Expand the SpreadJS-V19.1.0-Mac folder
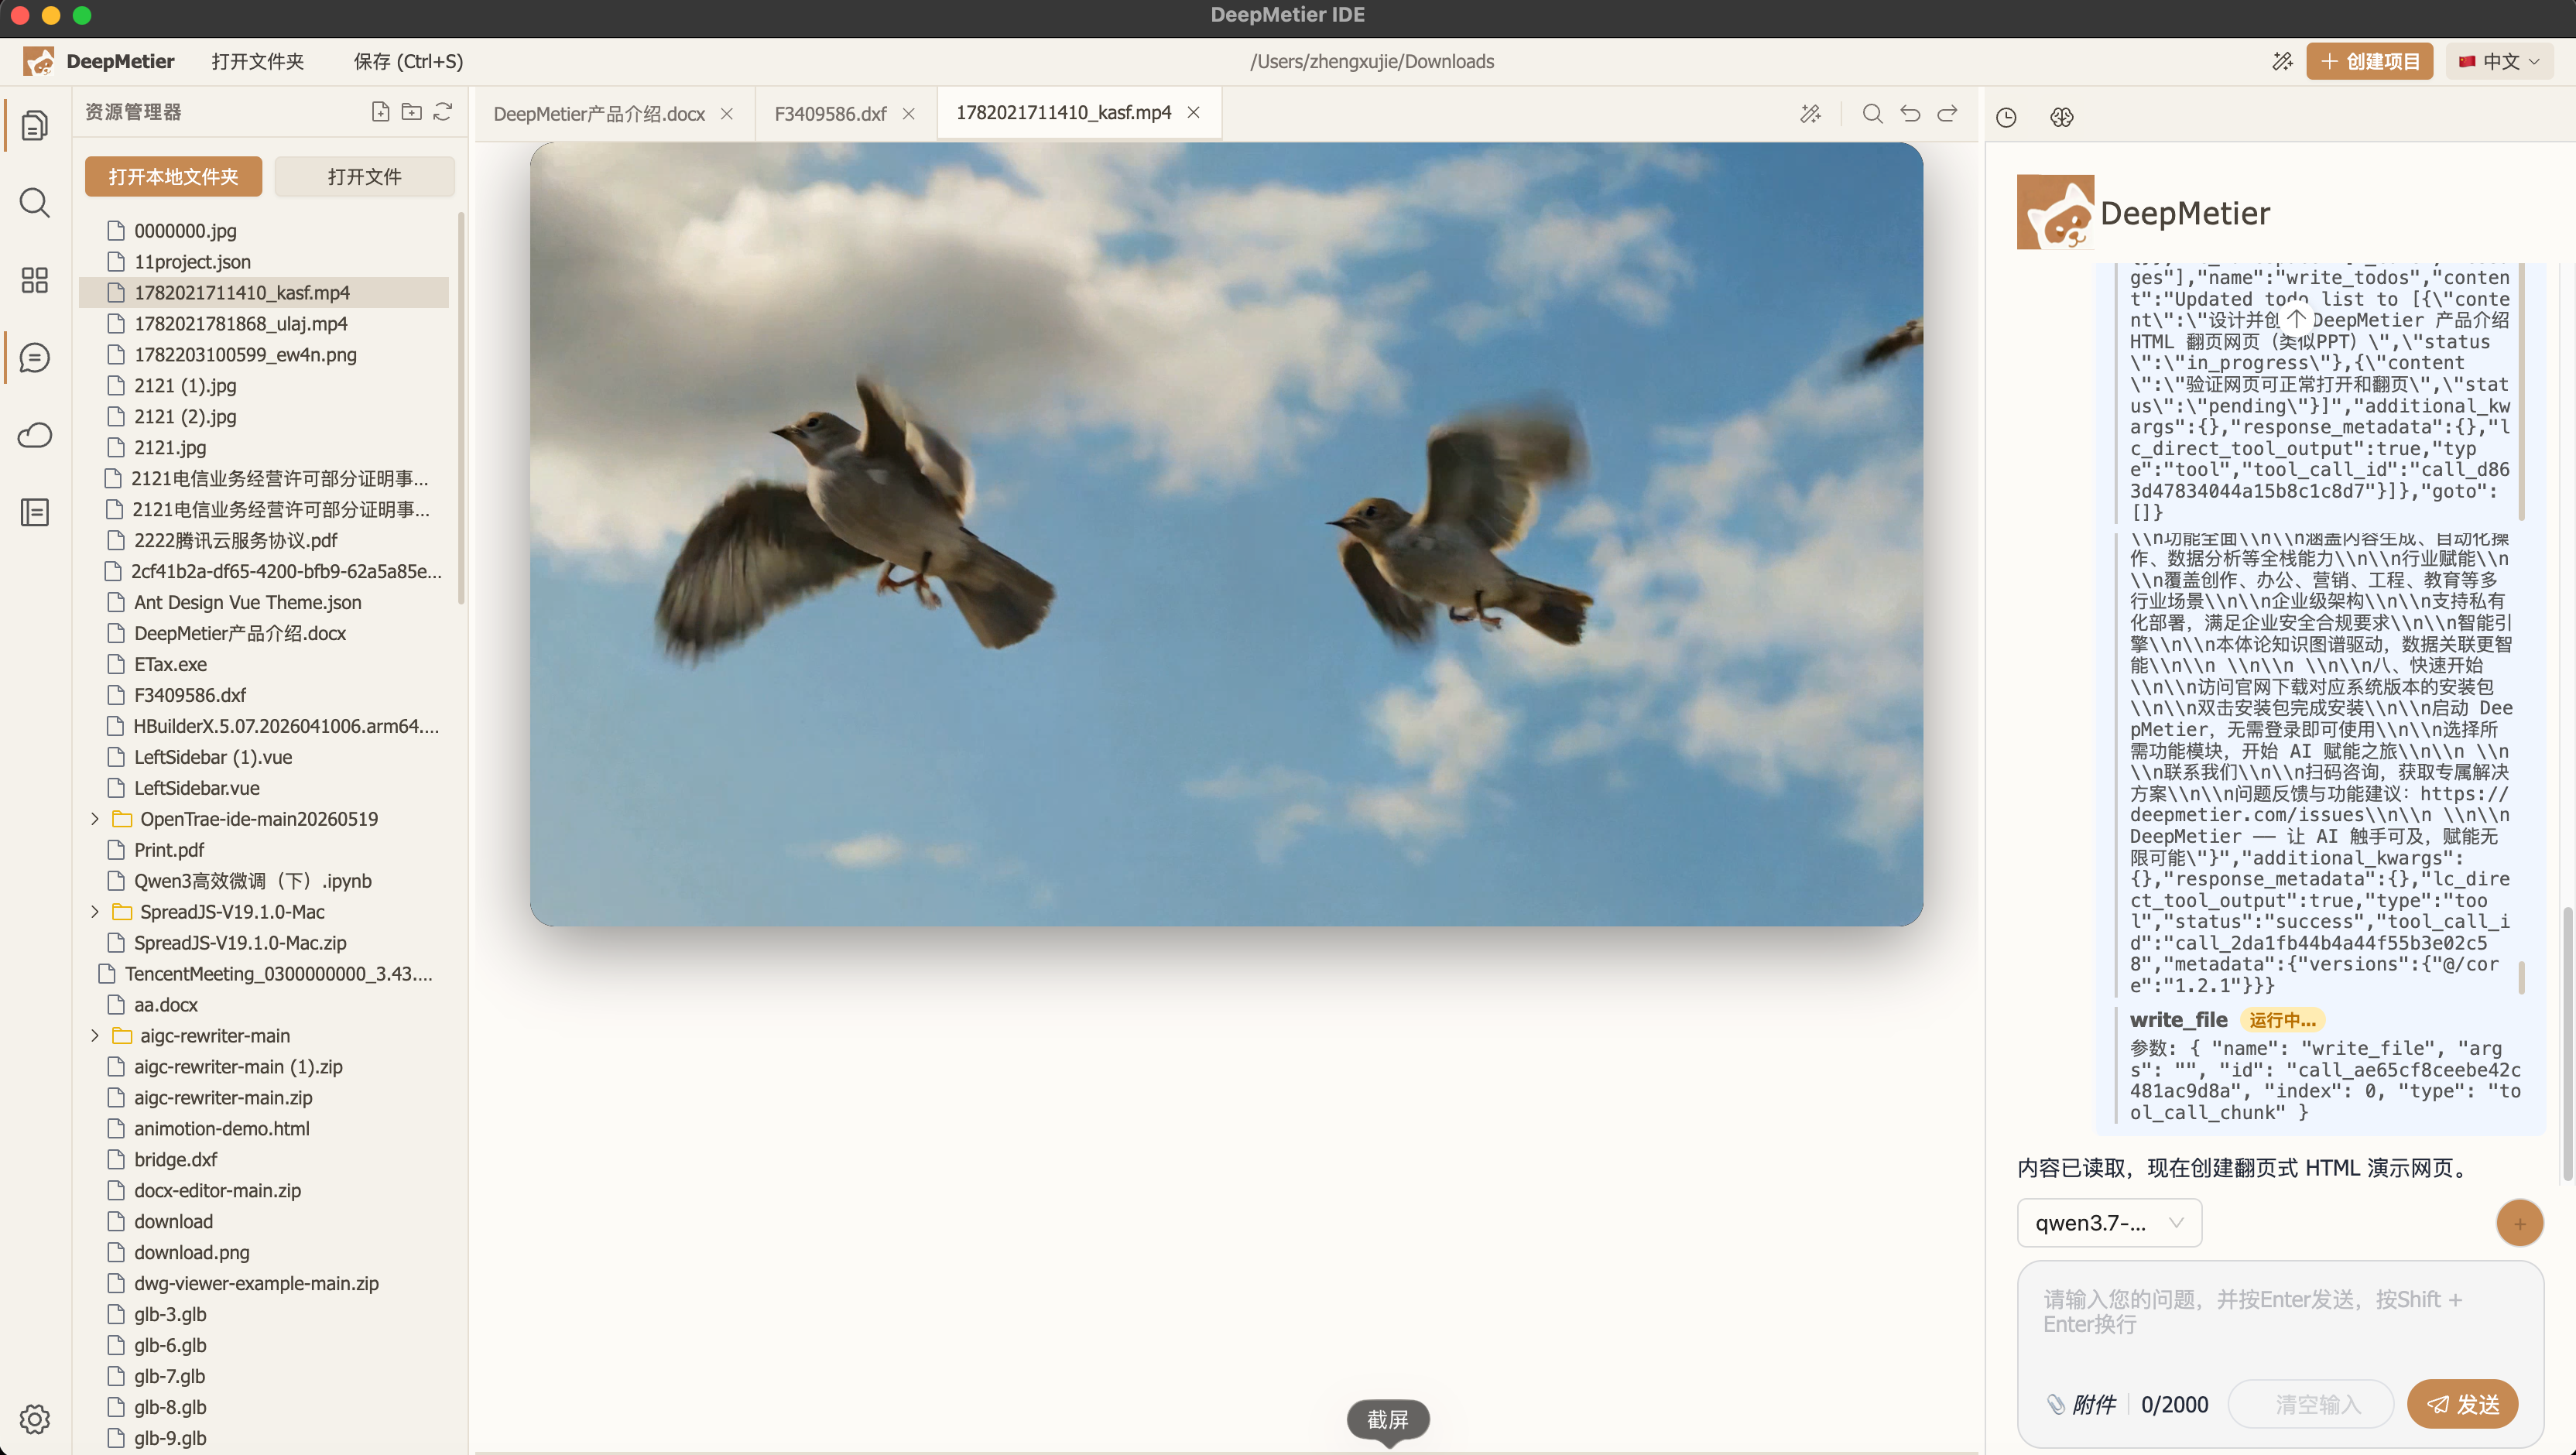Screen dimensions: 2576x1455 [95, 912]
